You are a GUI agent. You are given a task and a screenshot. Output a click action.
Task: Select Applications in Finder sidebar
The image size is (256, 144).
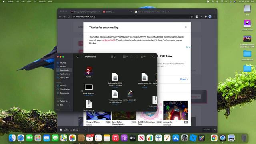64,74
